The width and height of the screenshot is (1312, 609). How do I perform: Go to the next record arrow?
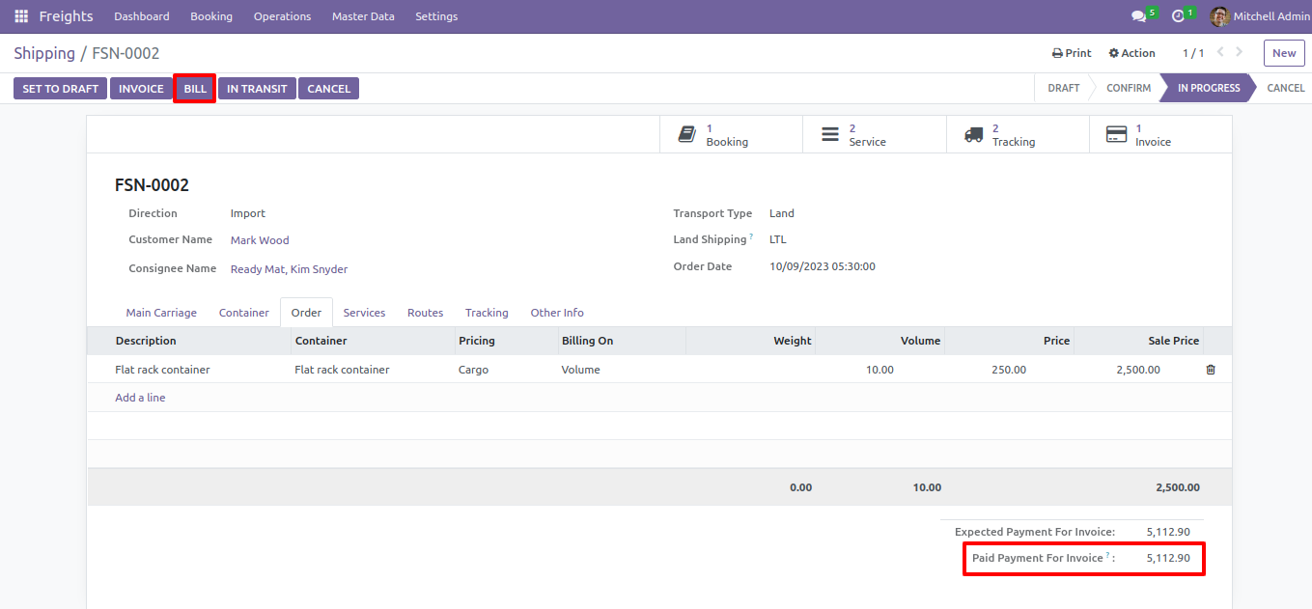1240,53
